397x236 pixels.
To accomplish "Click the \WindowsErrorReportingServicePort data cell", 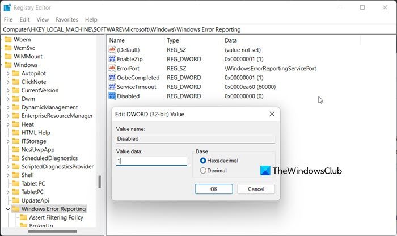I will 270,69.
